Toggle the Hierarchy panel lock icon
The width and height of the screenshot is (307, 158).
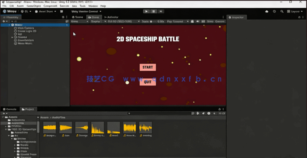point(63,17)
